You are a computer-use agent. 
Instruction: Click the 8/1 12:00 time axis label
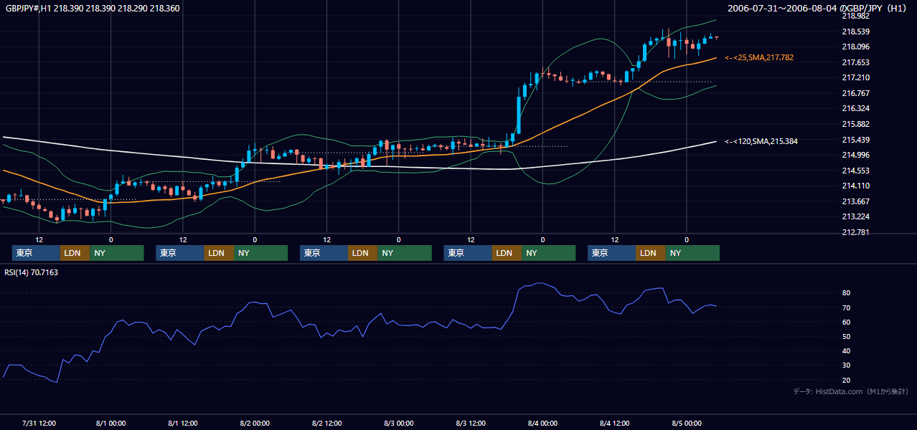pos(183,424)
